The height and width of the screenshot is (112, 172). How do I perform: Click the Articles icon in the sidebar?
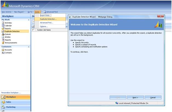tap(3, 37)
